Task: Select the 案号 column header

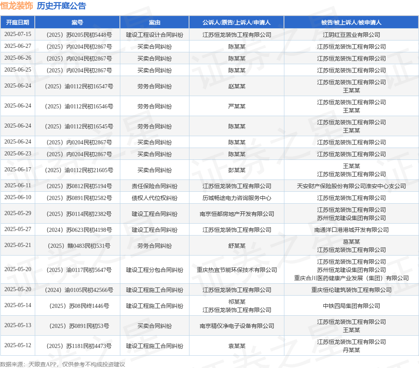Action: coord(77,22)
